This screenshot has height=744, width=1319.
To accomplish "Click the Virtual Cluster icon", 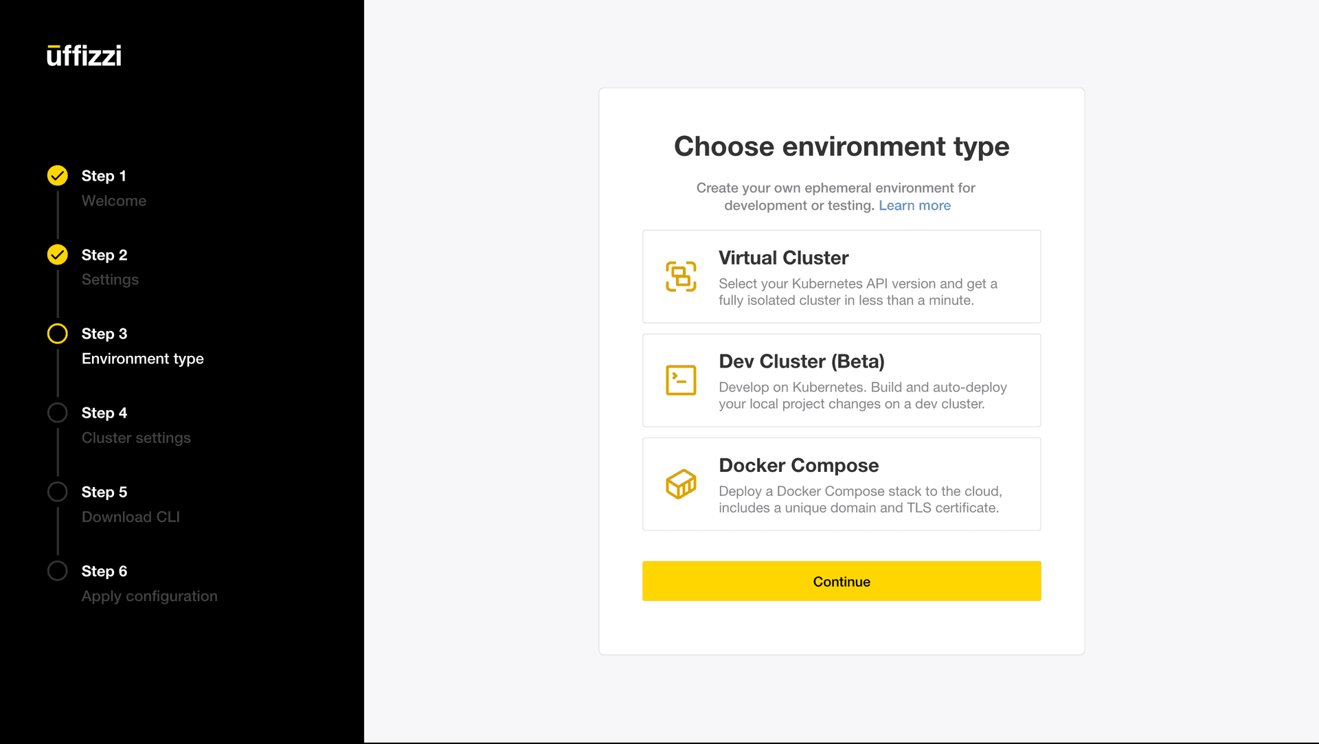I will point(681,276).
